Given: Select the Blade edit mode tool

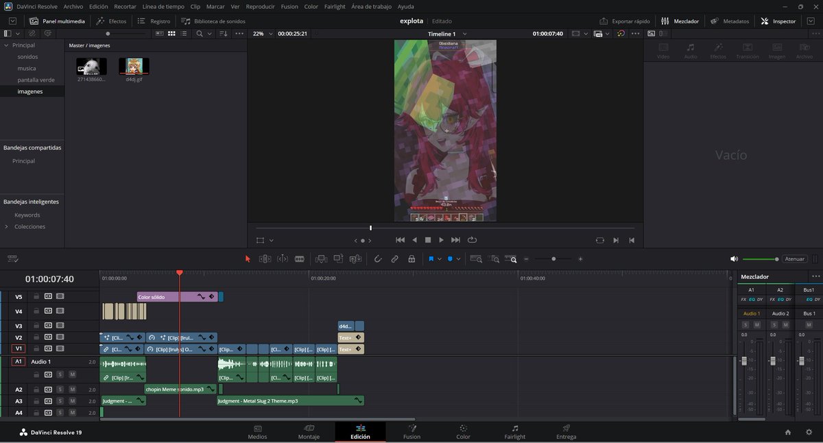Looking at the screenshot, I should pos(300,259).
